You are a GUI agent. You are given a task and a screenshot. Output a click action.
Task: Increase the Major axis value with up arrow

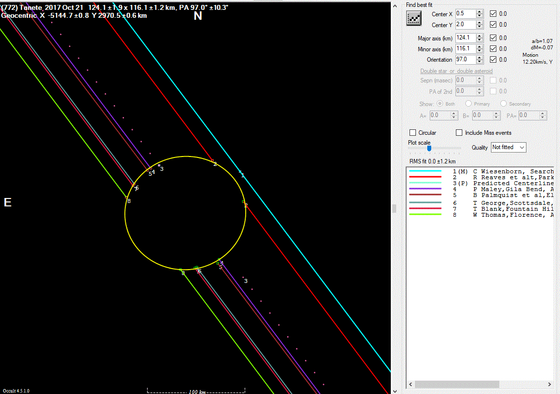[x=480, y=36]
